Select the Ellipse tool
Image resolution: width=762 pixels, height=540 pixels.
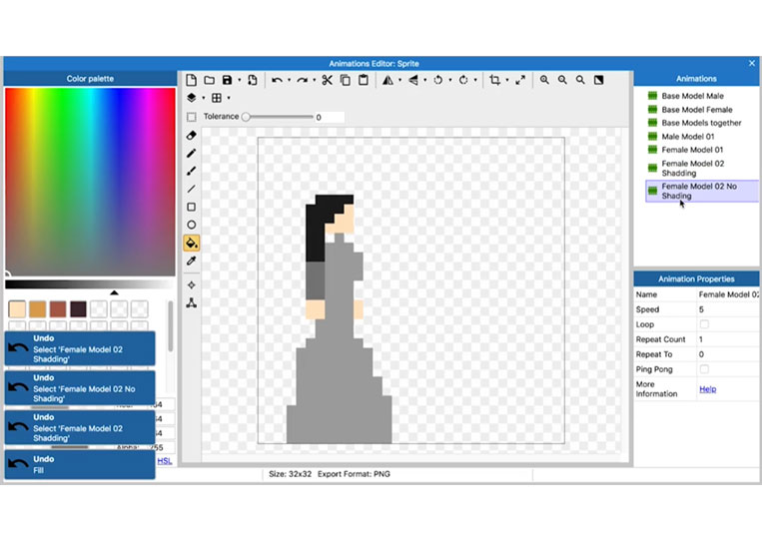192,225
